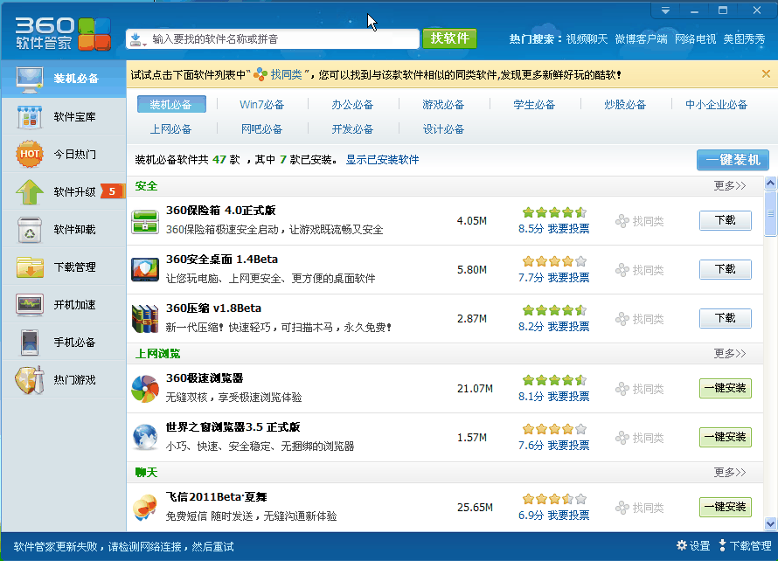Expand 更多 in the 安全 section
Image resolution: width=778 pixels, height=561 pixels.
[729, 186]
